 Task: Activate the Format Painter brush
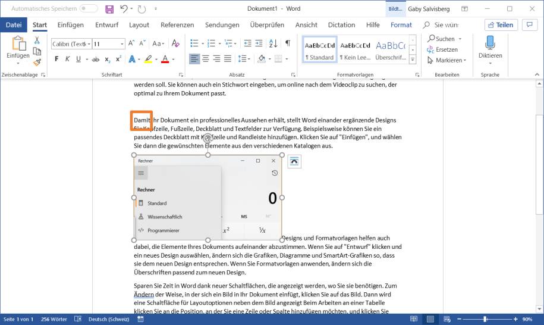37,62
